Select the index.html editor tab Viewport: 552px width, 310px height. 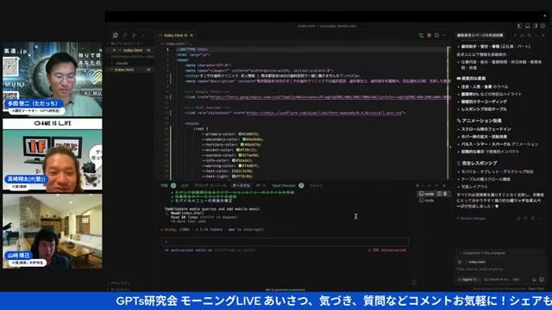click(175, 35)
